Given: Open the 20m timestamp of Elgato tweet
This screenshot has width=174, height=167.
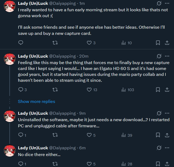Looking at the screenshot, I should [x=84, y=56].
